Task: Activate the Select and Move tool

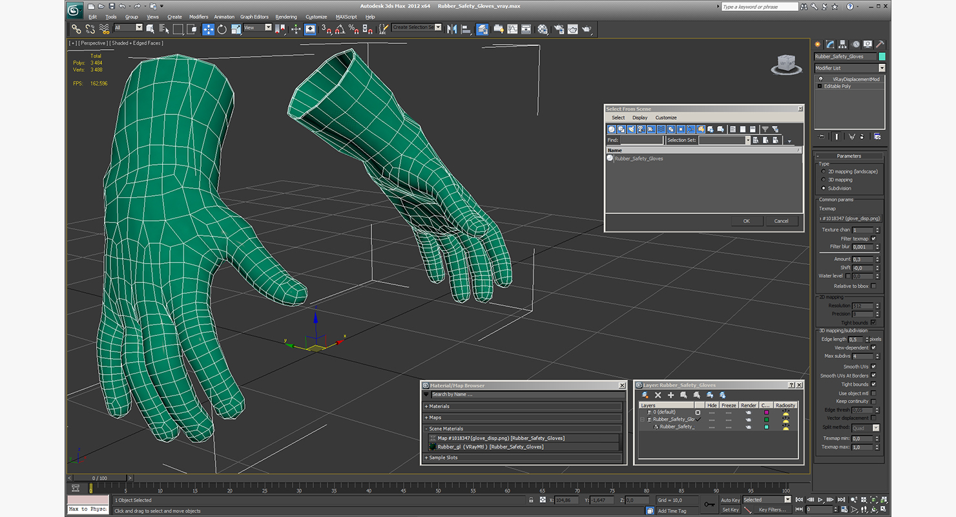Action: click(x=208, y=28)
